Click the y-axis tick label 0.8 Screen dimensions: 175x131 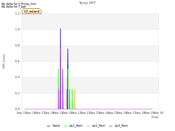tap(17, 46)
